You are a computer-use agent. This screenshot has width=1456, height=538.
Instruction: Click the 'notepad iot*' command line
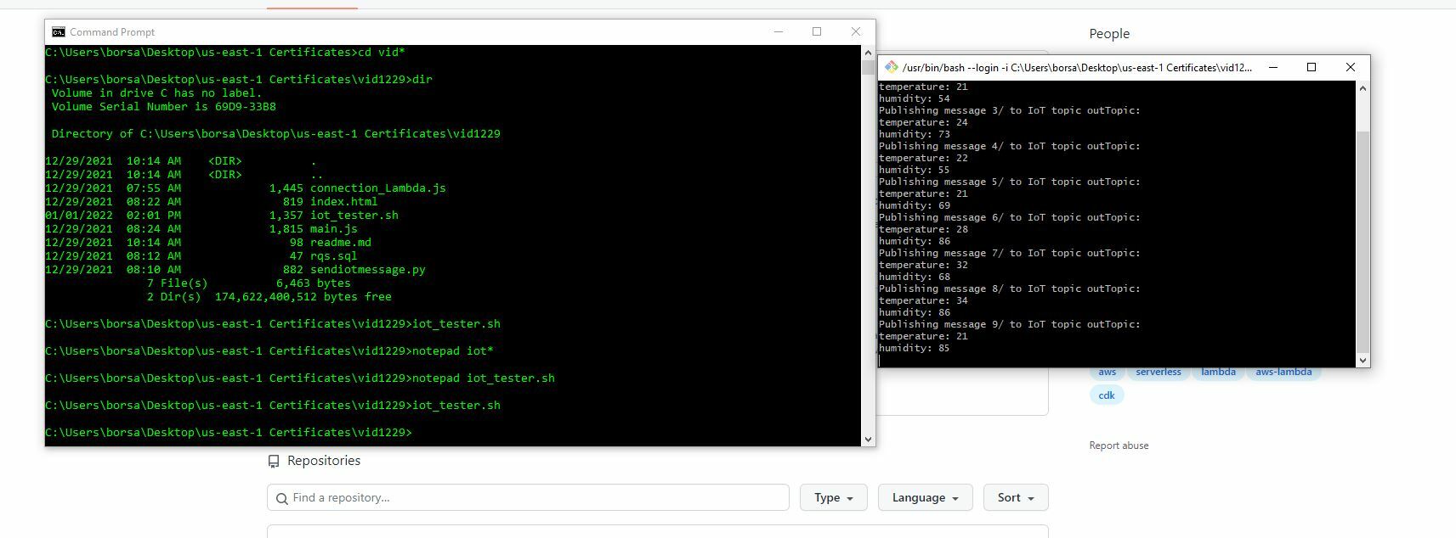pos(269,351)
